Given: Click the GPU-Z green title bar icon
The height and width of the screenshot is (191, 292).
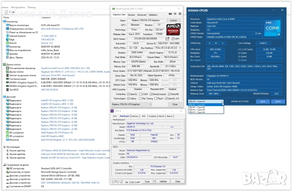Looking at the screenshot, I should tap(114, 9).
